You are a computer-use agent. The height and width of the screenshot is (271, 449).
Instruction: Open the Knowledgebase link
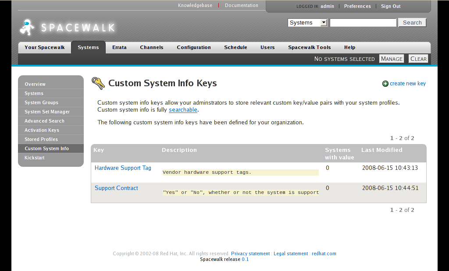(x=195, y=5)
